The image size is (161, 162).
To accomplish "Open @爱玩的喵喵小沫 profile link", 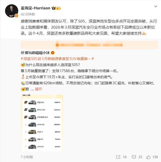I will click(x=35, y=53).
